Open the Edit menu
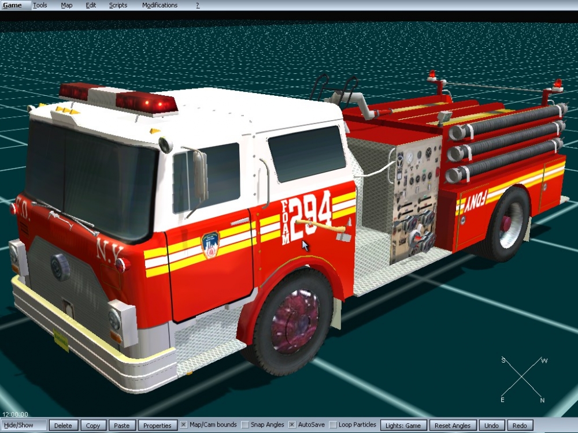The width and height of the screenshot is (578, 433). click(91, 5)
